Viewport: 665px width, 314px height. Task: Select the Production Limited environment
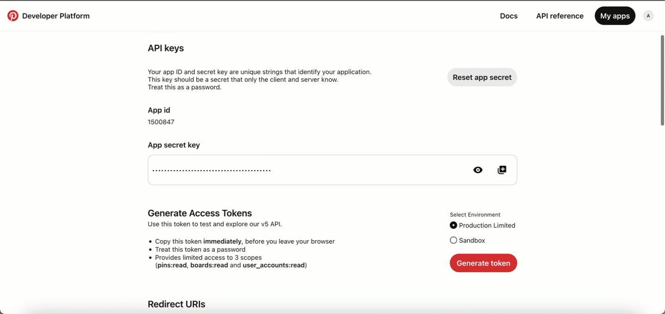coord(453,225)
